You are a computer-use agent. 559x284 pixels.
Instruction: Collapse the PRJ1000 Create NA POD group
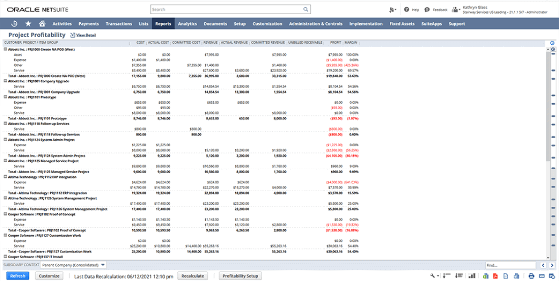point(6,49)
